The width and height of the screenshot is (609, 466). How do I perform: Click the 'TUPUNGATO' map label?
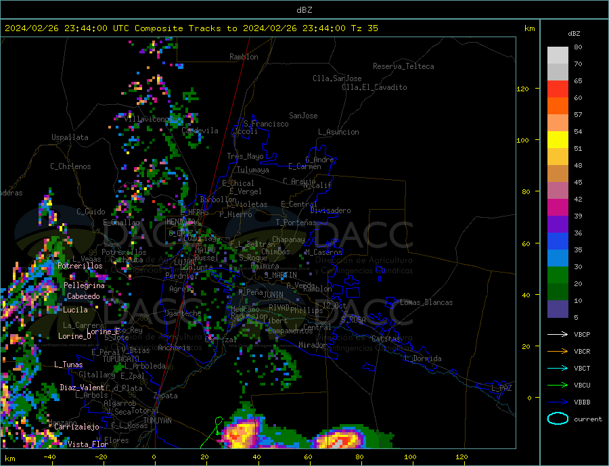pos(121,359)
